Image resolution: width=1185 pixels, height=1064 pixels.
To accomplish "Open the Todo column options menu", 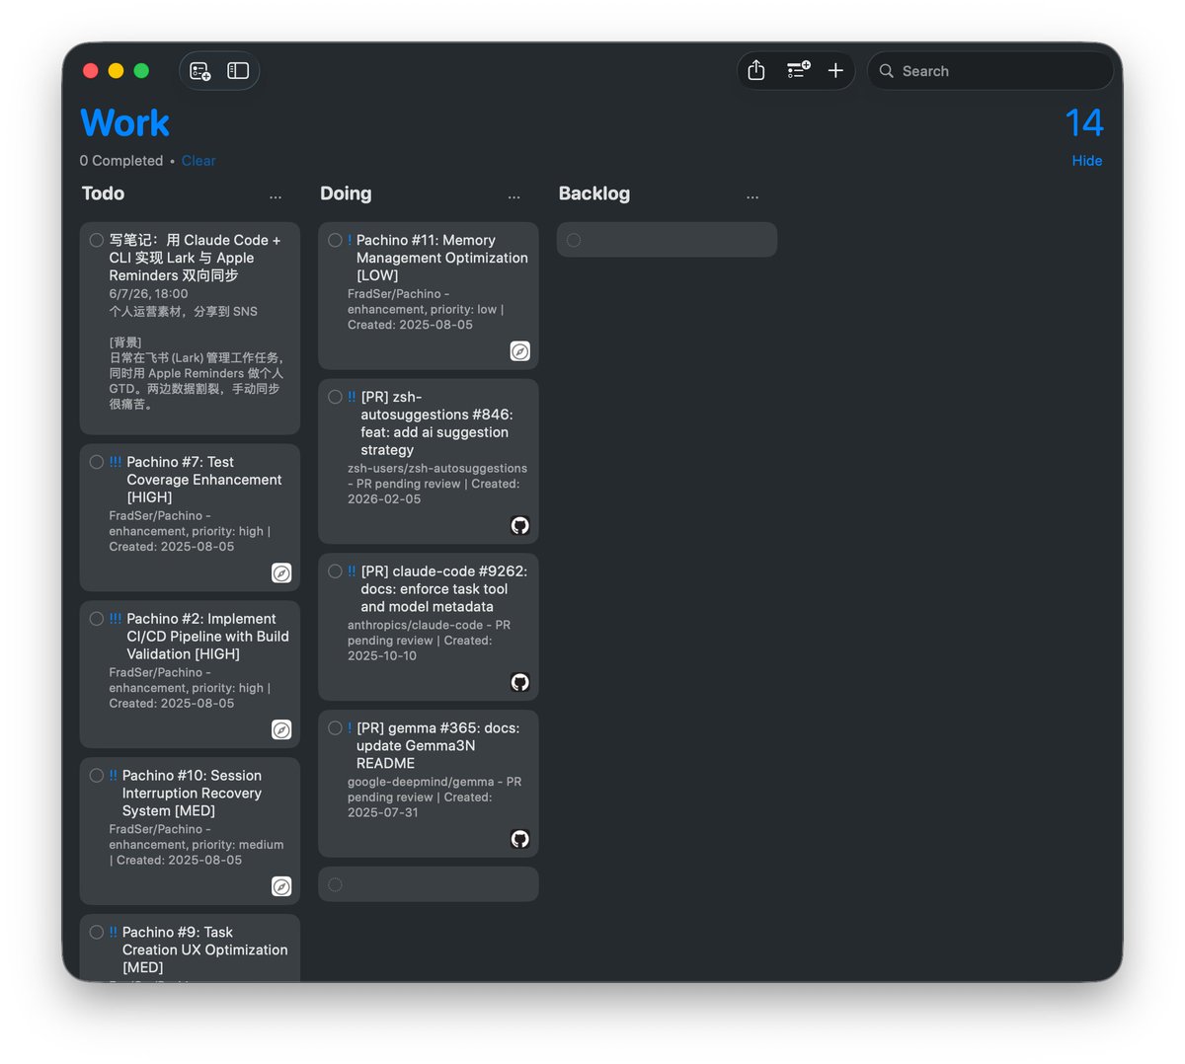I will point(276,197).
